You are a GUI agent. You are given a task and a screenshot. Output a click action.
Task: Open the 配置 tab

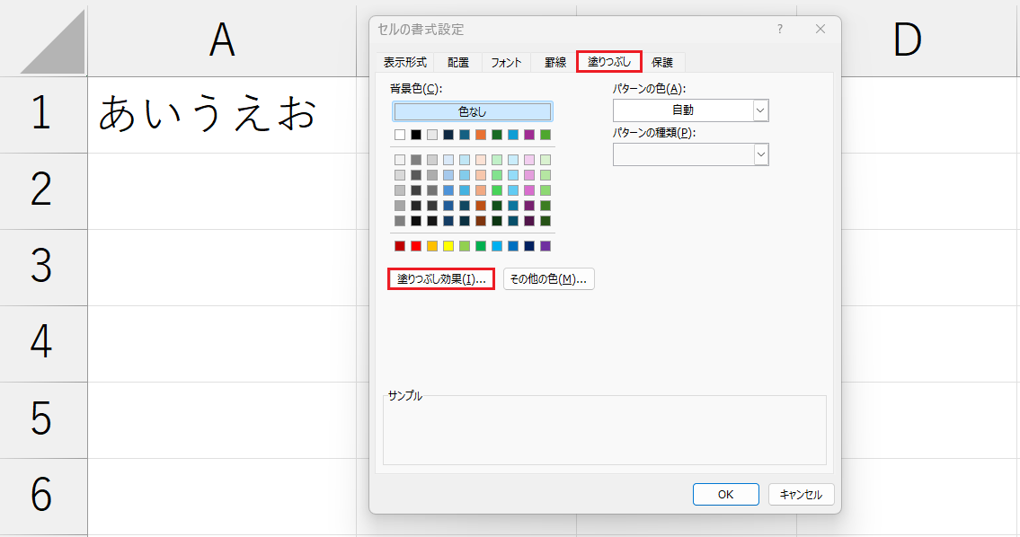click(x=458, y=62)
